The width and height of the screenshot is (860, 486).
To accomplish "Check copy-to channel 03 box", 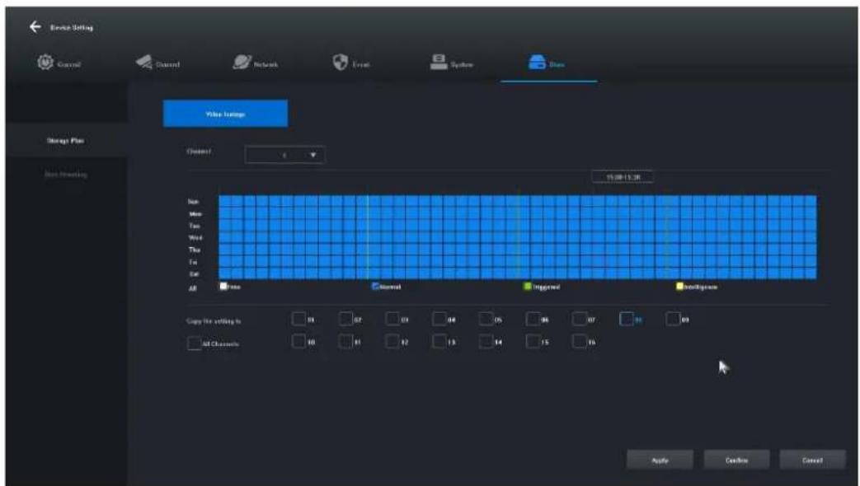I will tap(392, 319).
